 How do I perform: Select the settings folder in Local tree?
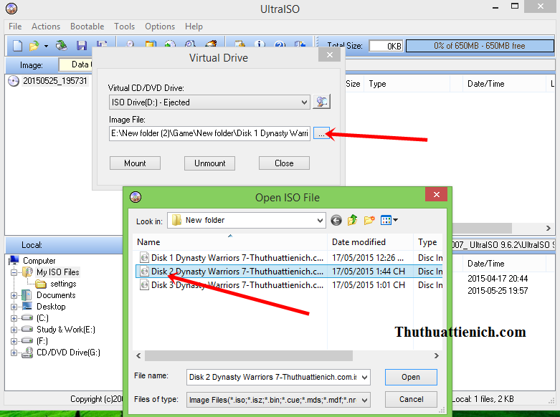(63, 284)
